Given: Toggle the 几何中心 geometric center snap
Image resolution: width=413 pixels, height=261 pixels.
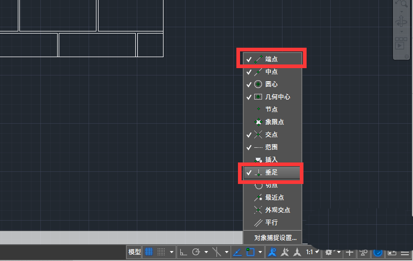Looking at the screenshot, I should click(277, 97).
